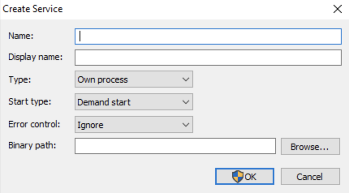Viewport: 349px width, 193px height.
Task: Open the Start type dropdown
Action: coord(134,102)
